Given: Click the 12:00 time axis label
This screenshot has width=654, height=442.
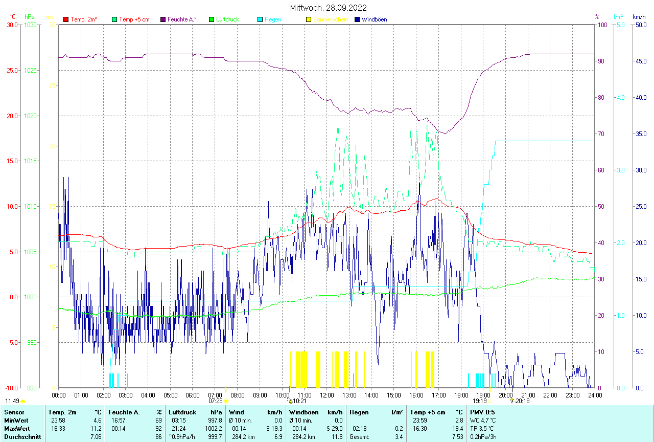Looking at the screenshot, I should (326, 395).
